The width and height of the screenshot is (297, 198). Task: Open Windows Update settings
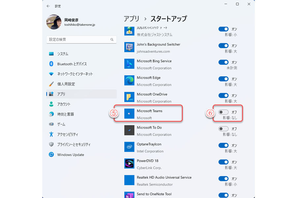82,155
